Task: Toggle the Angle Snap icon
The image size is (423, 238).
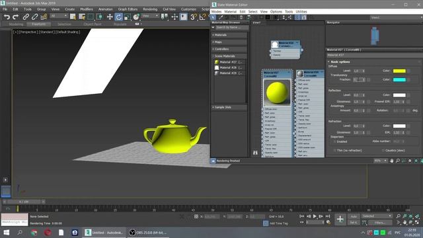Action: click(202, 17)
